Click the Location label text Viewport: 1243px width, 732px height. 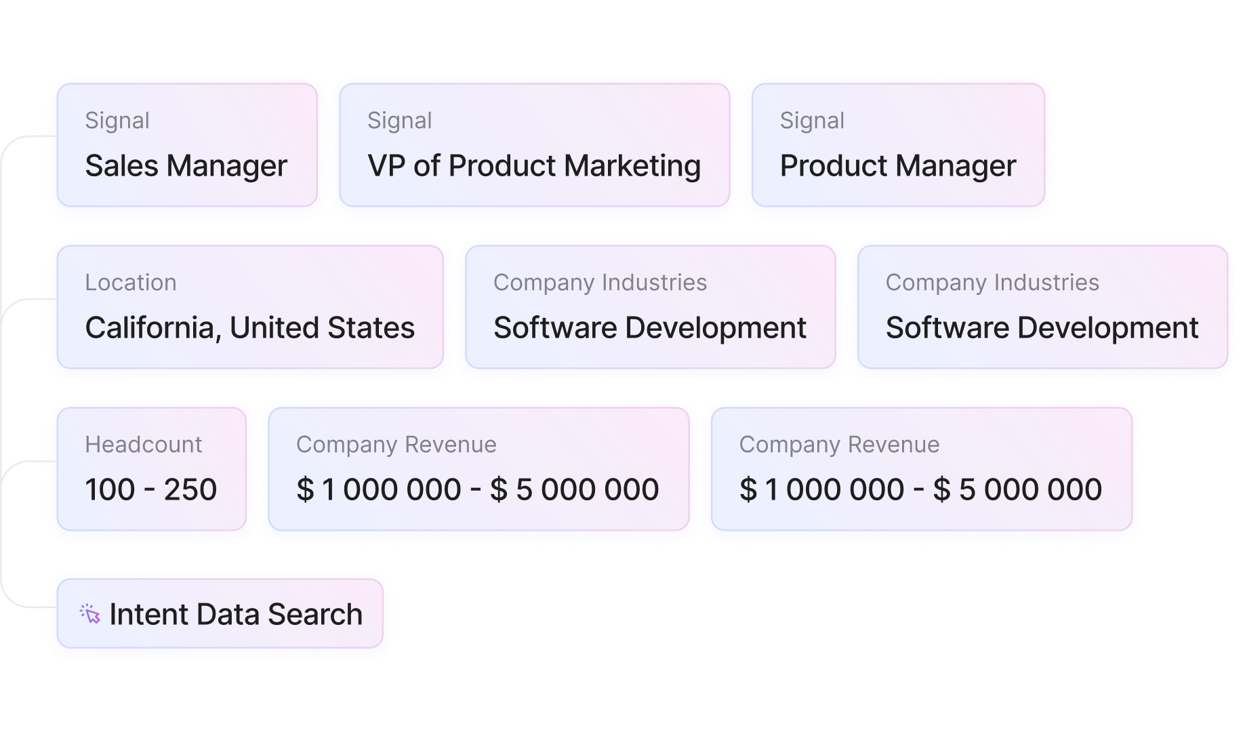point(131,283)
